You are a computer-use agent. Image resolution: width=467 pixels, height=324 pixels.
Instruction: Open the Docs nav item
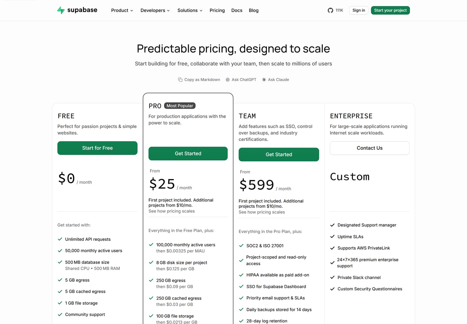coord(237,10)
